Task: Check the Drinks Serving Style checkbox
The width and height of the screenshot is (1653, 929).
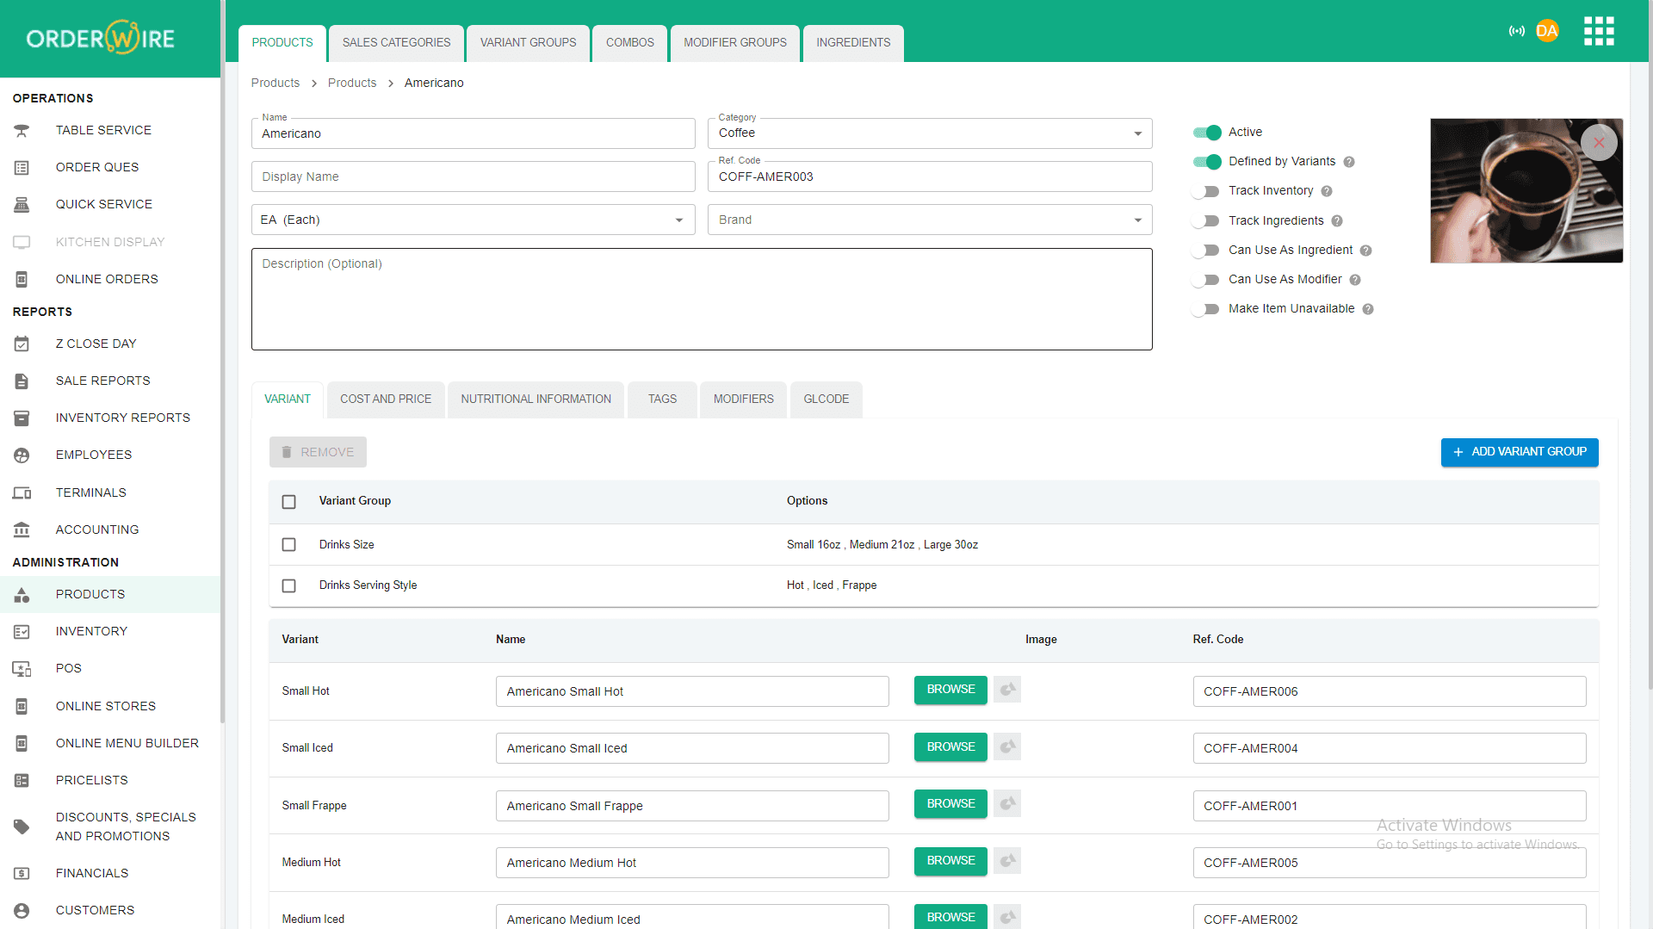Action: coord(288,585)
